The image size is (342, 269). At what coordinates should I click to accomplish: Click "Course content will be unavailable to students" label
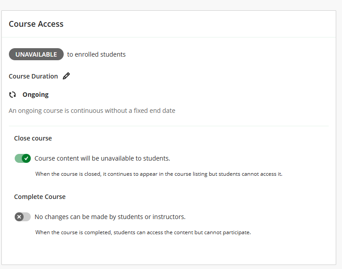tap(102, 158)
